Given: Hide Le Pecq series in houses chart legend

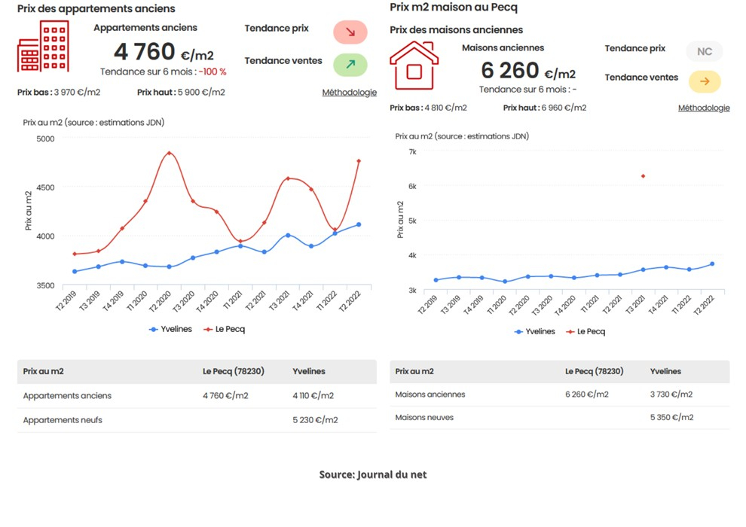Looking at the screenshot, I should 585,331.
